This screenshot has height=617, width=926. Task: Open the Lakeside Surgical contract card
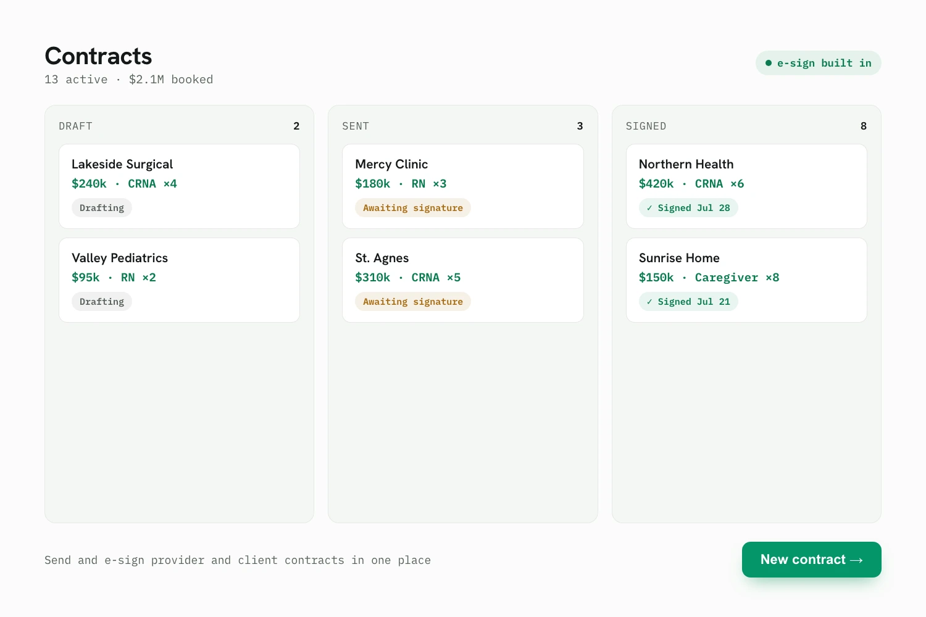(x=179, y=186)
